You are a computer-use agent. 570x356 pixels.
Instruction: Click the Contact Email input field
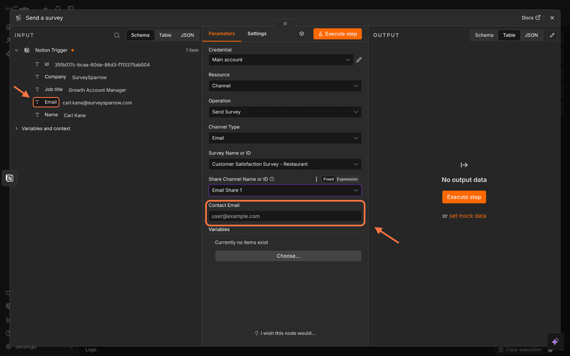click(285, 216)
